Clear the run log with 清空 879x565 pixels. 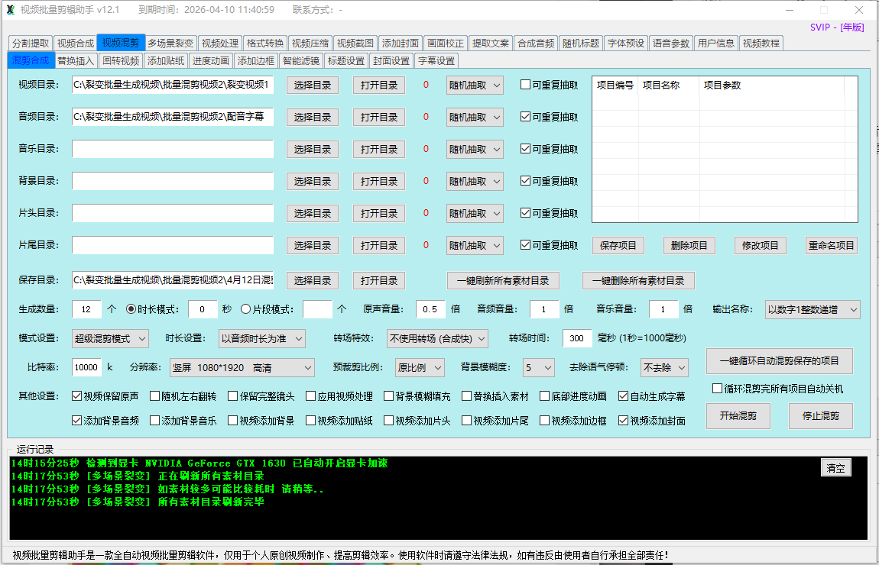(835, 468)
